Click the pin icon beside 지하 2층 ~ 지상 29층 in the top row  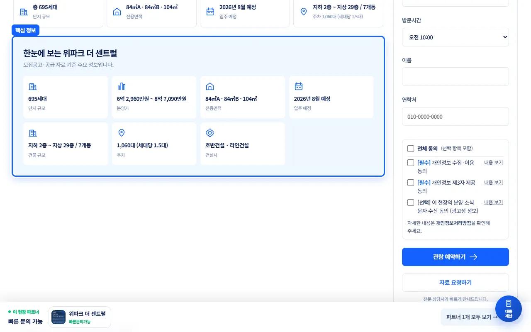[304, 12]
